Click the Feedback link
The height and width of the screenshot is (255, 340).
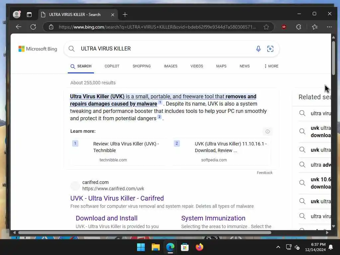coord(265,173)
